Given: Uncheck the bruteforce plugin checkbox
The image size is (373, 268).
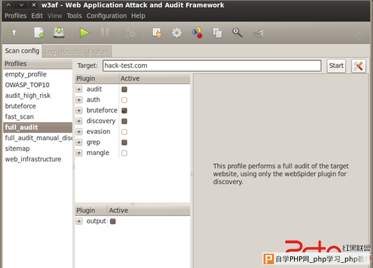Looking at the screenshot, I should pos(124,110).
